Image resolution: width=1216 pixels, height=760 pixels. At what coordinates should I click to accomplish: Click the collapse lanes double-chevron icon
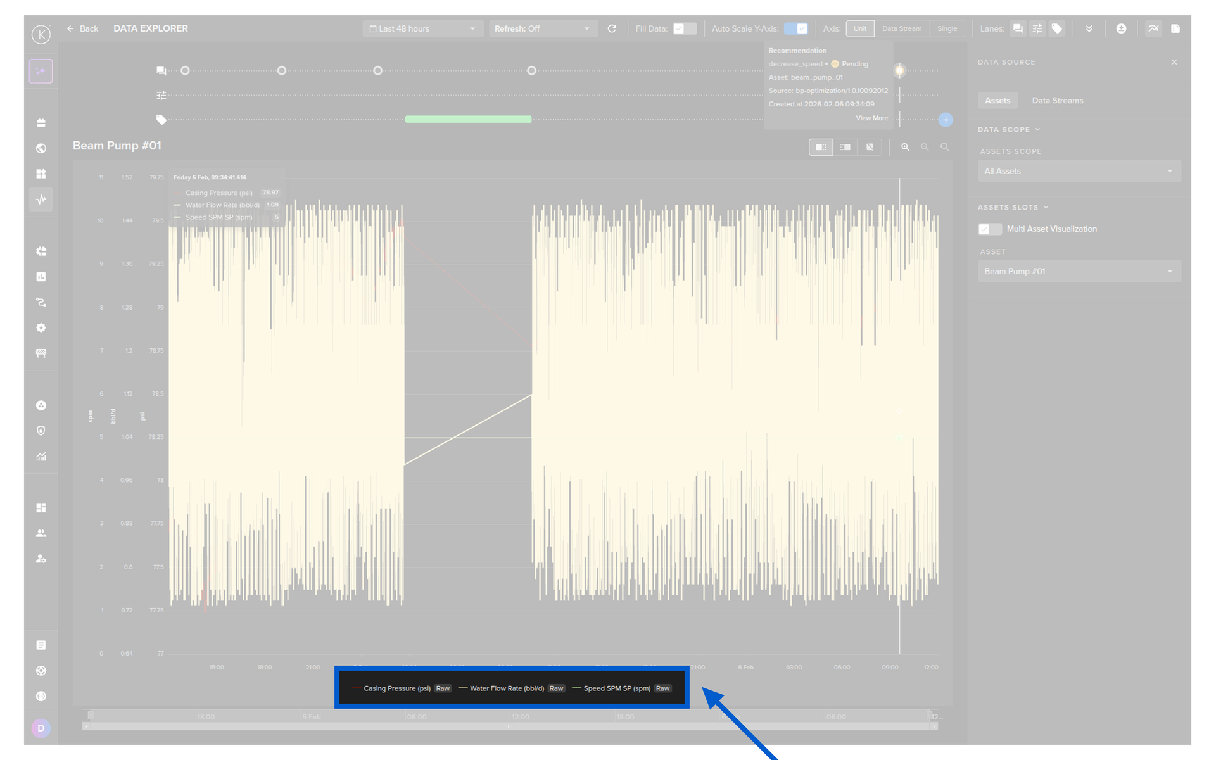pos(1089,28)
